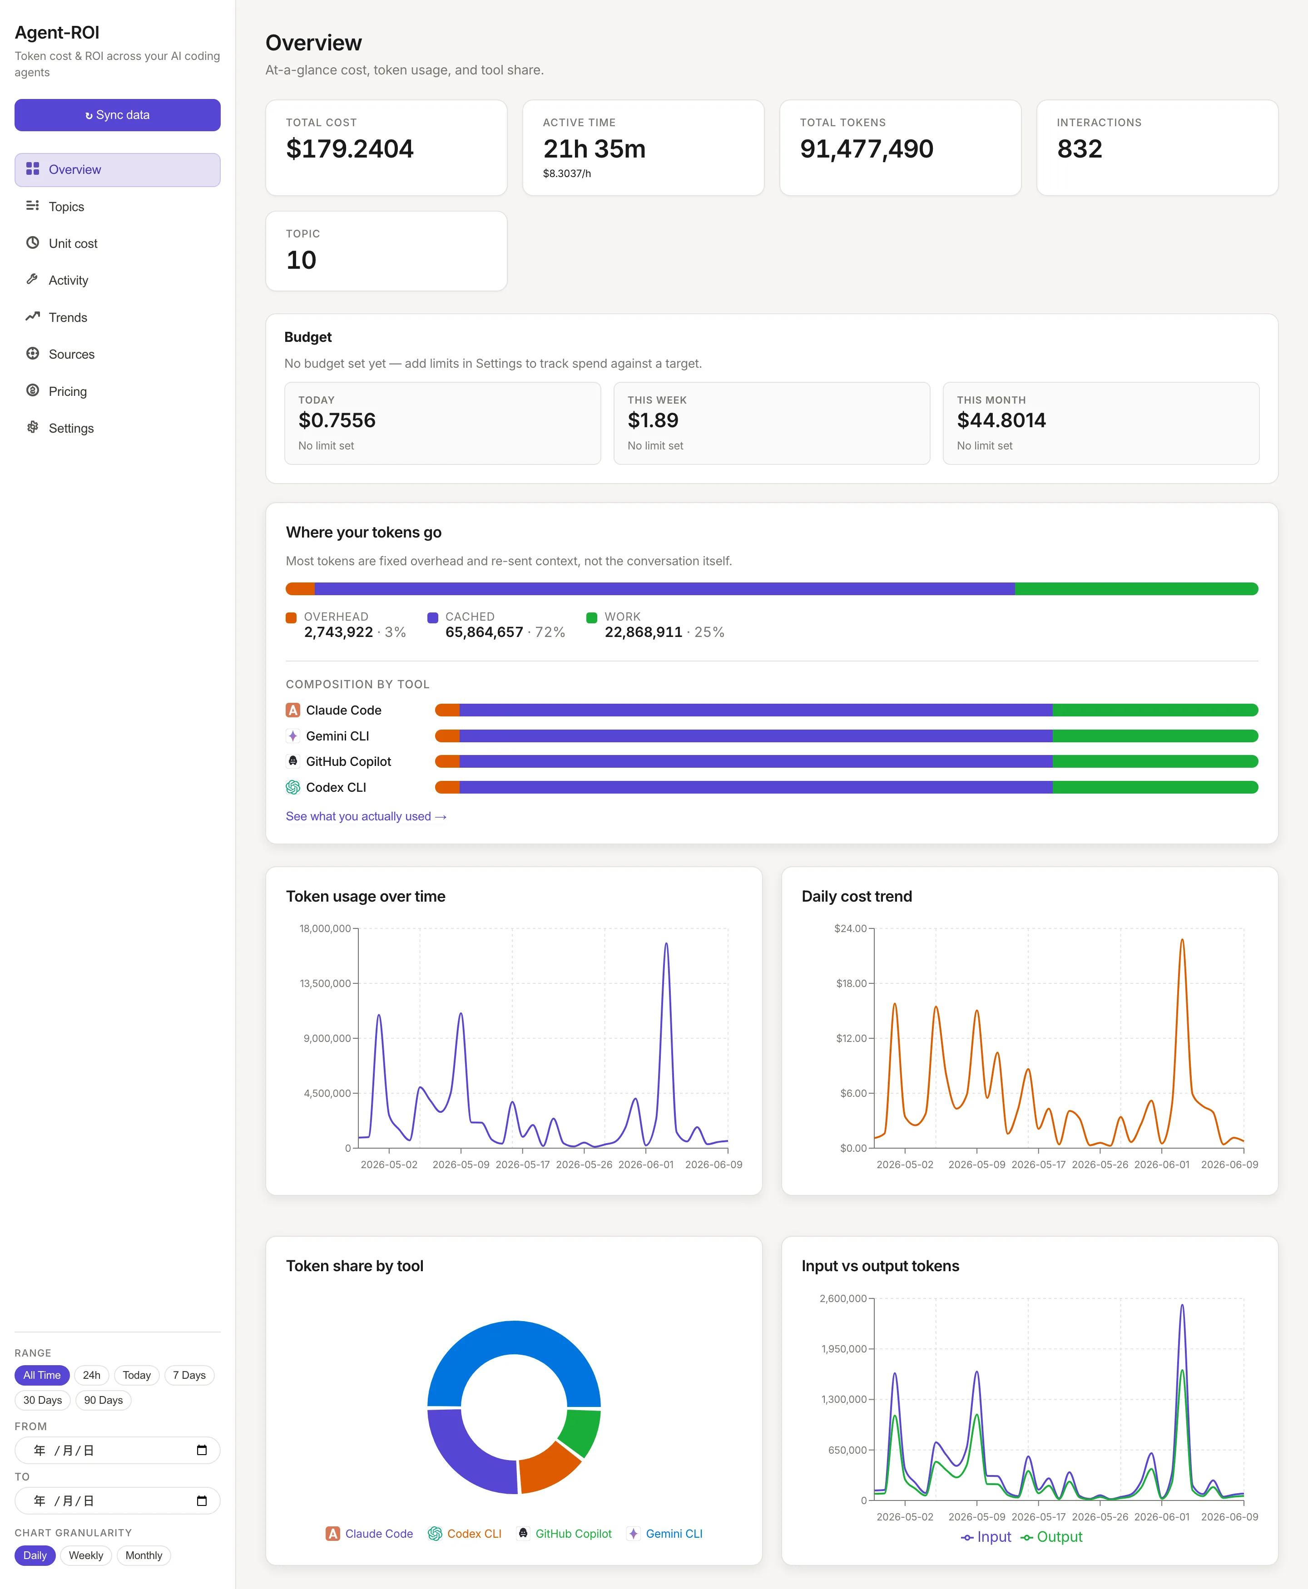Image resolution: width=1308 pixels, height=1589 pixels.
Task: Click the orange OVERHEAD color swatch
Action: tap(291, 617)
